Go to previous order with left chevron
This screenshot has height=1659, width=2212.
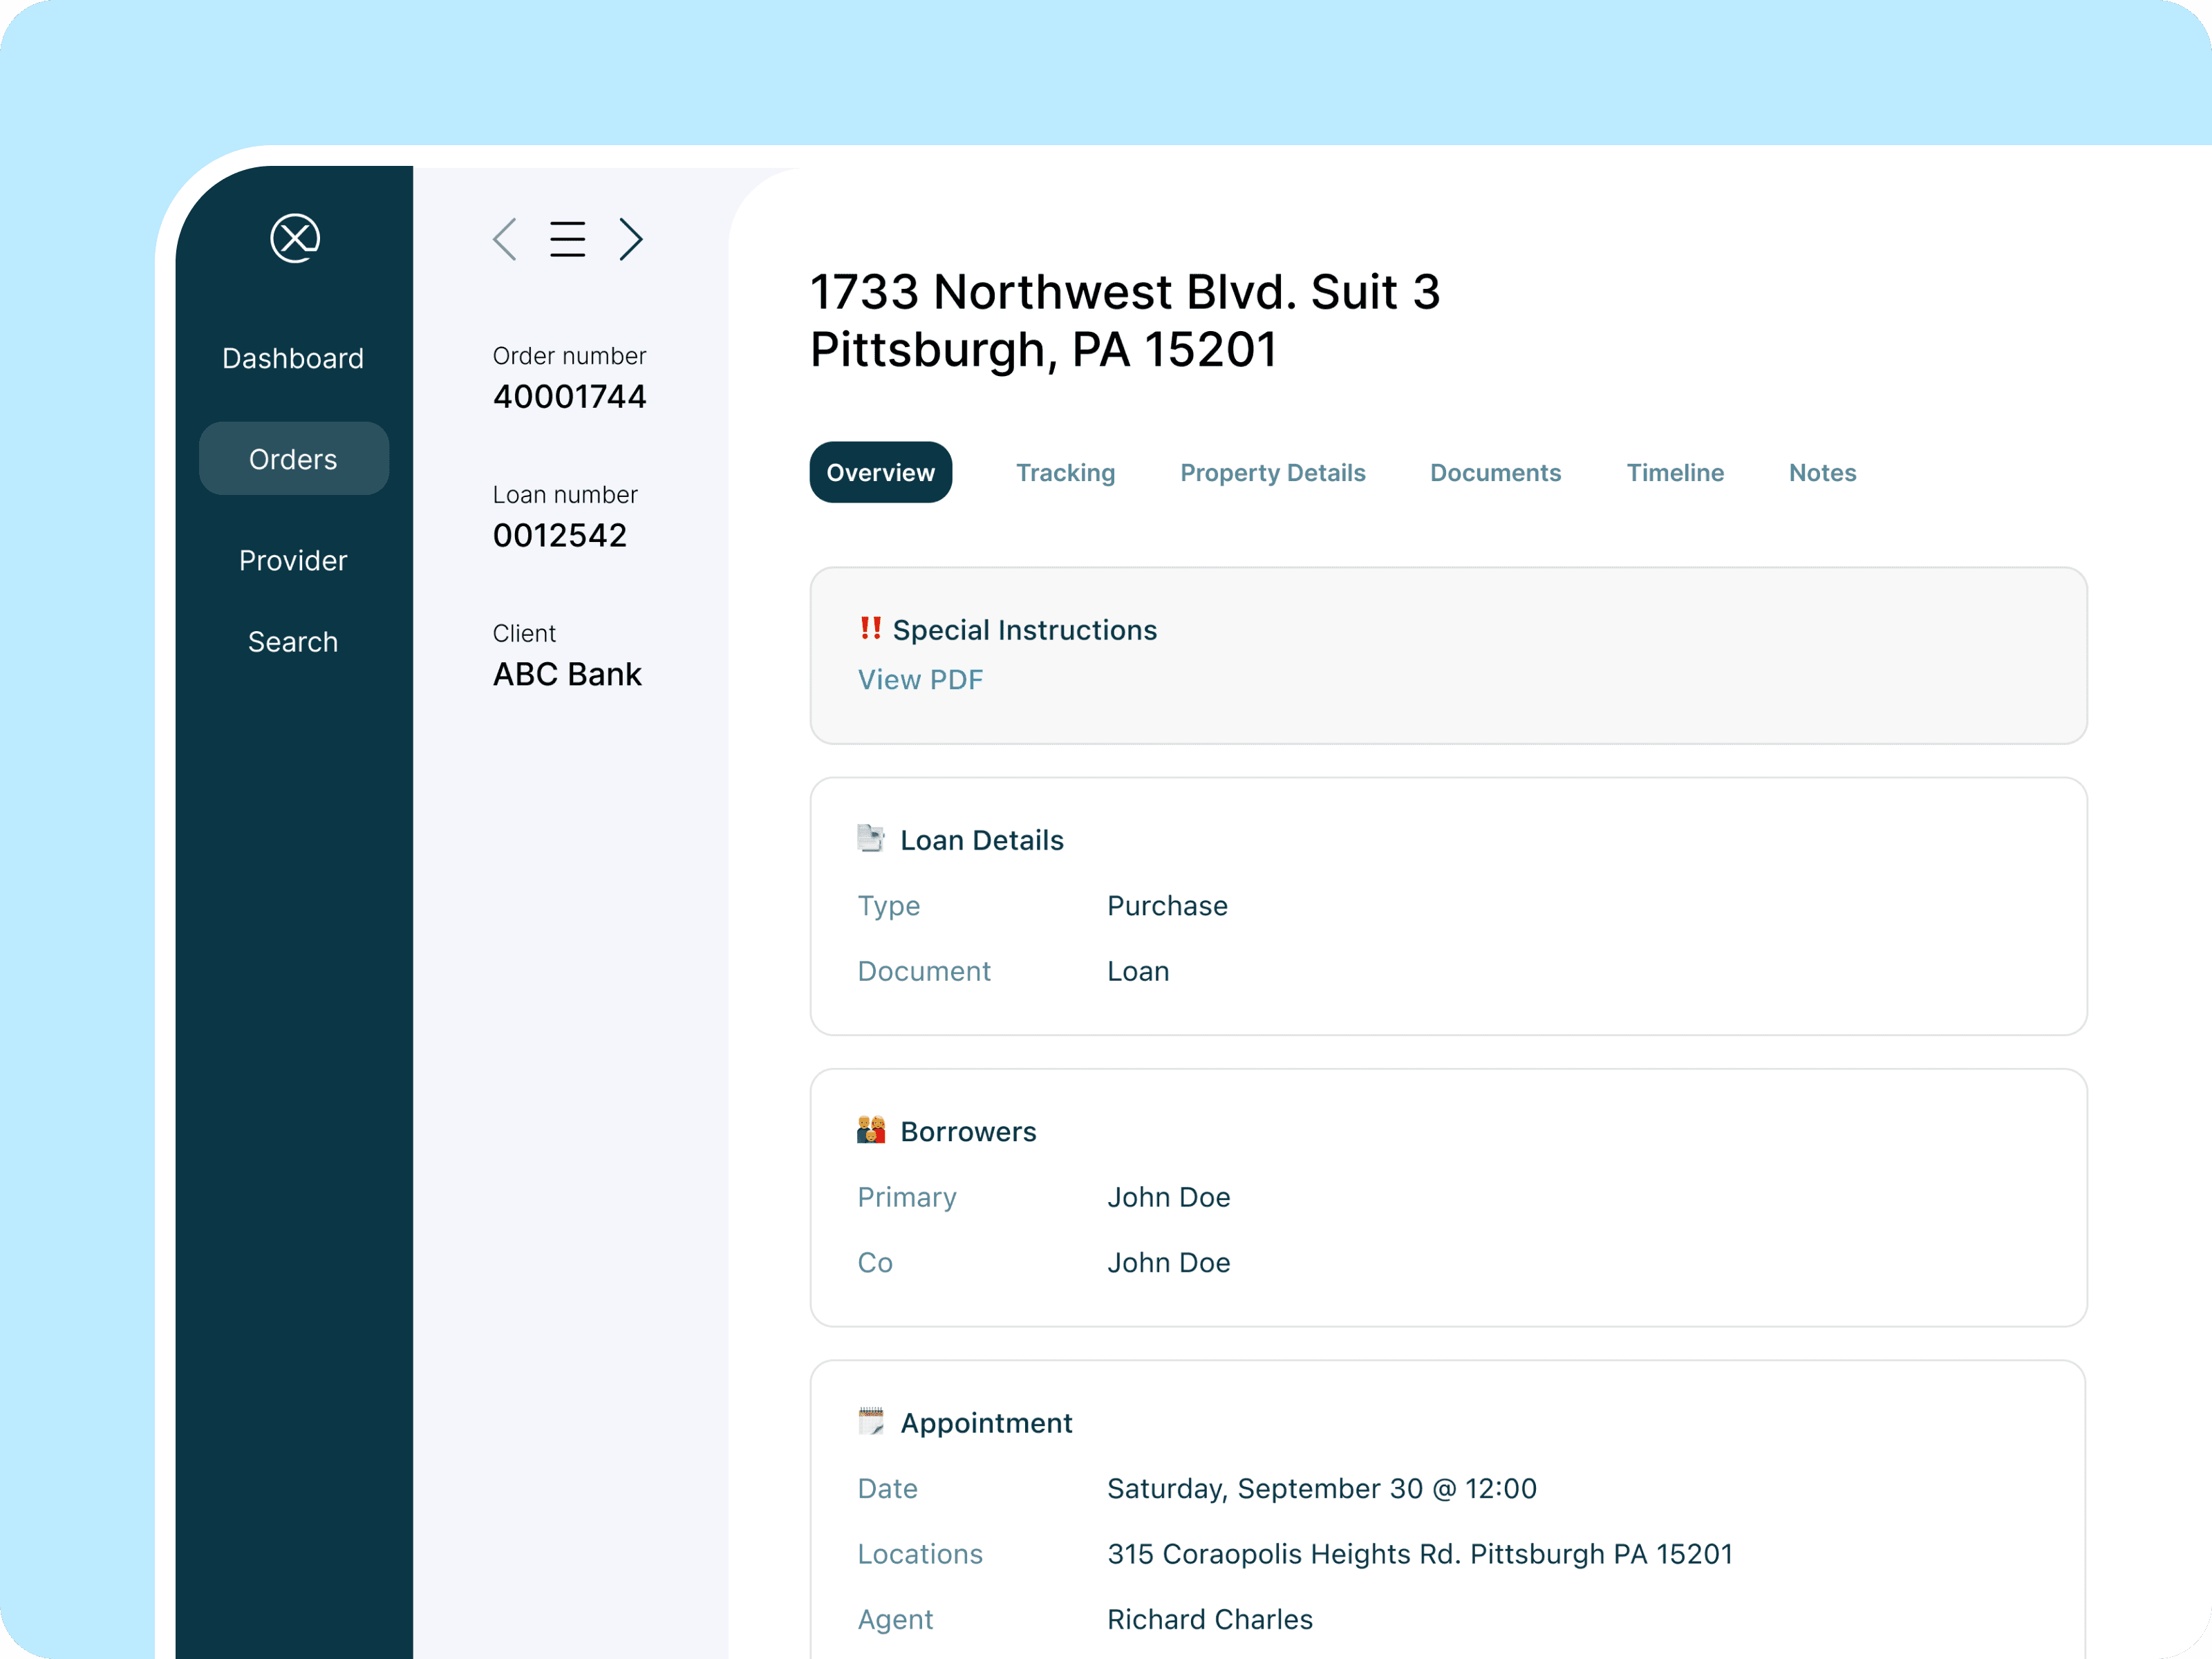point(505,239)
